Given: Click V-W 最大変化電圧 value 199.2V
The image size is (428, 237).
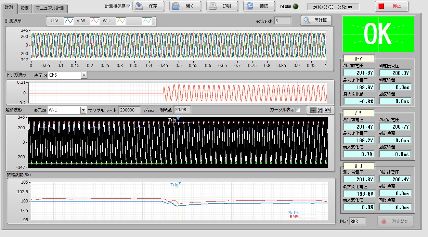Looking at the screenshot, I should (x=359, y=140).
